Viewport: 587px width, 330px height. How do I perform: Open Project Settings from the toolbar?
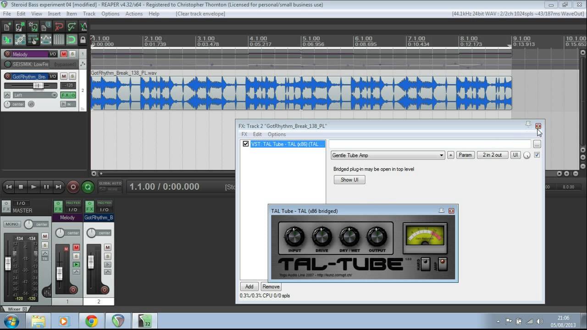coord(45,27)
